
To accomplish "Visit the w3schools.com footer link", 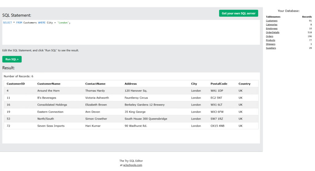I will pos(133,165).
